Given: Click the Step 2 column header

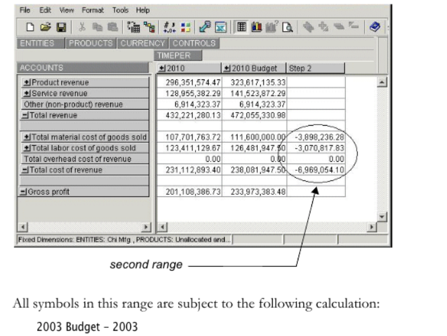Looking at the screenshot, I should tap(316, 69).
